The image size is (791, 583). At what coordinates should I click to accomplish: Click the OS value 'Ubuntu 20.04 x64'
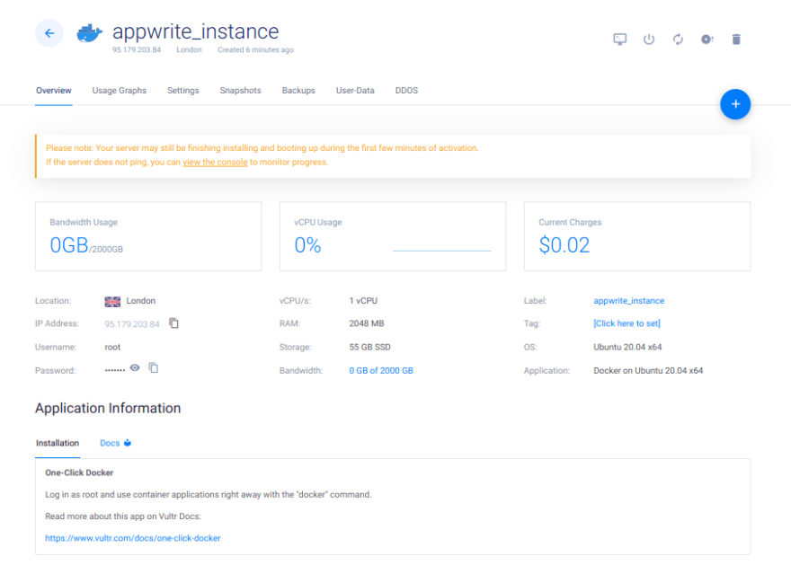[x=627, y=347]
